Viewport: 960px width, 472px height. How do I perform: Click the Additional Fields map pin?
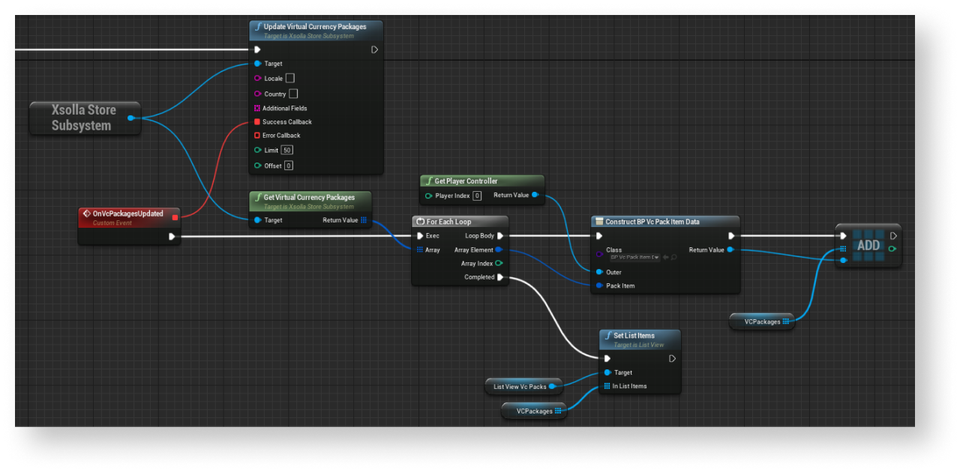click(257, 108)
